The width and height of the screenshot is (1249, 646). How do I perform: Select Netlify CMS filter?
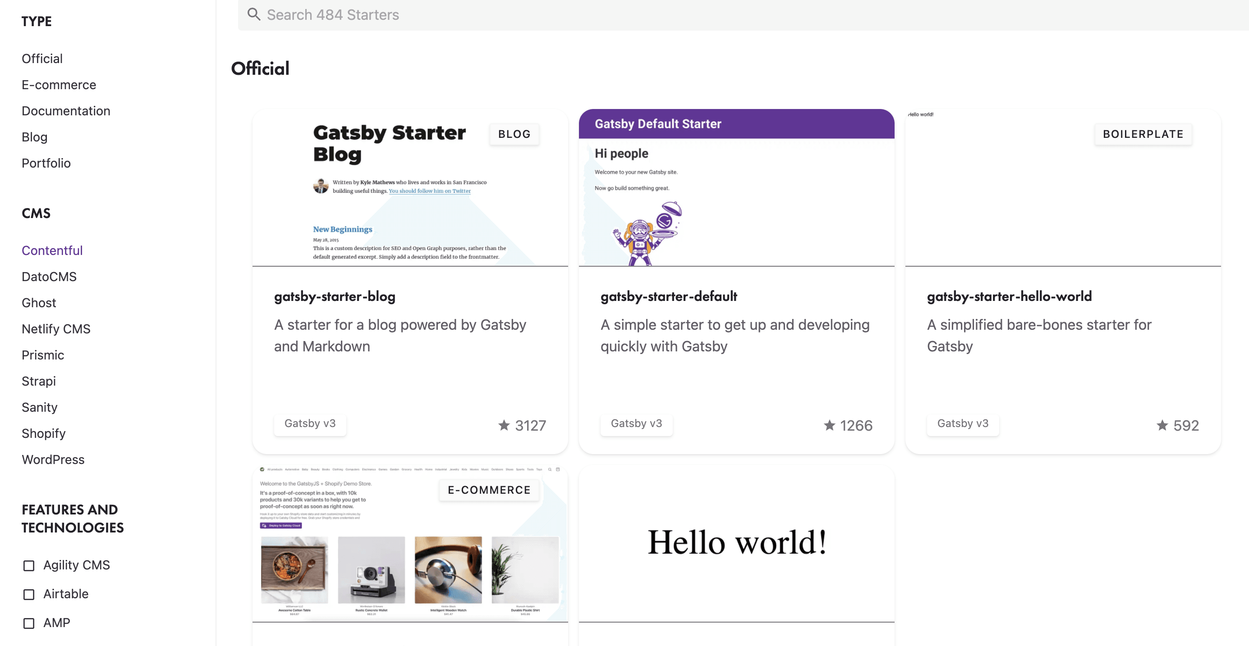[x=56, y=329]
